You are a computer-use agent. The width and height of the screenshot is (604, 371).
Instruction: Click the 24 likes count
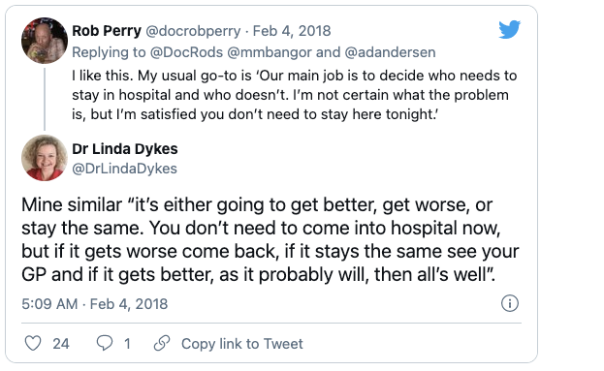point(61,344)
